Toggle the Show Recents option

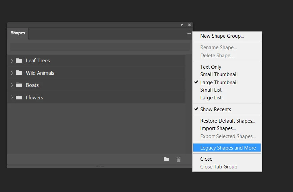[227, 109]
